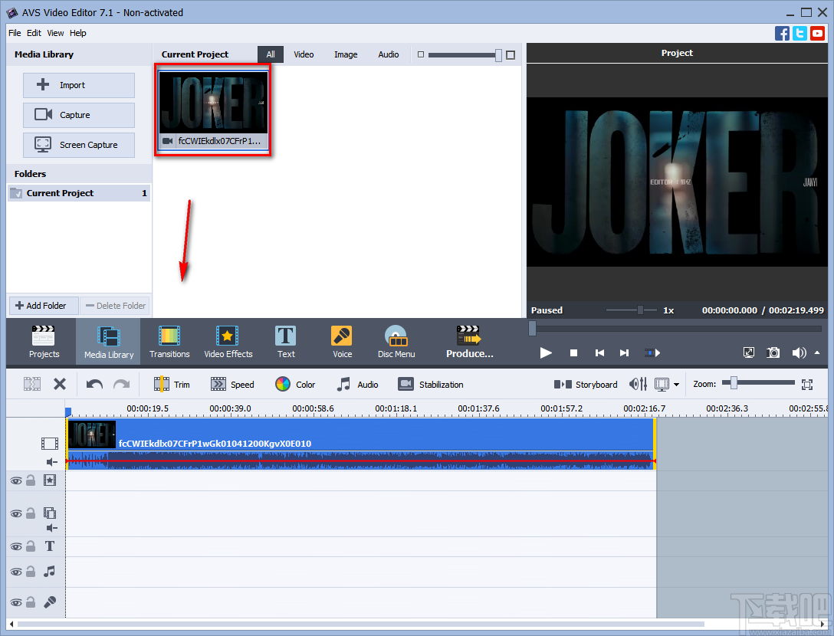Open the Projects section
Screen dimensions: 834x636
(x=44, y=342)
